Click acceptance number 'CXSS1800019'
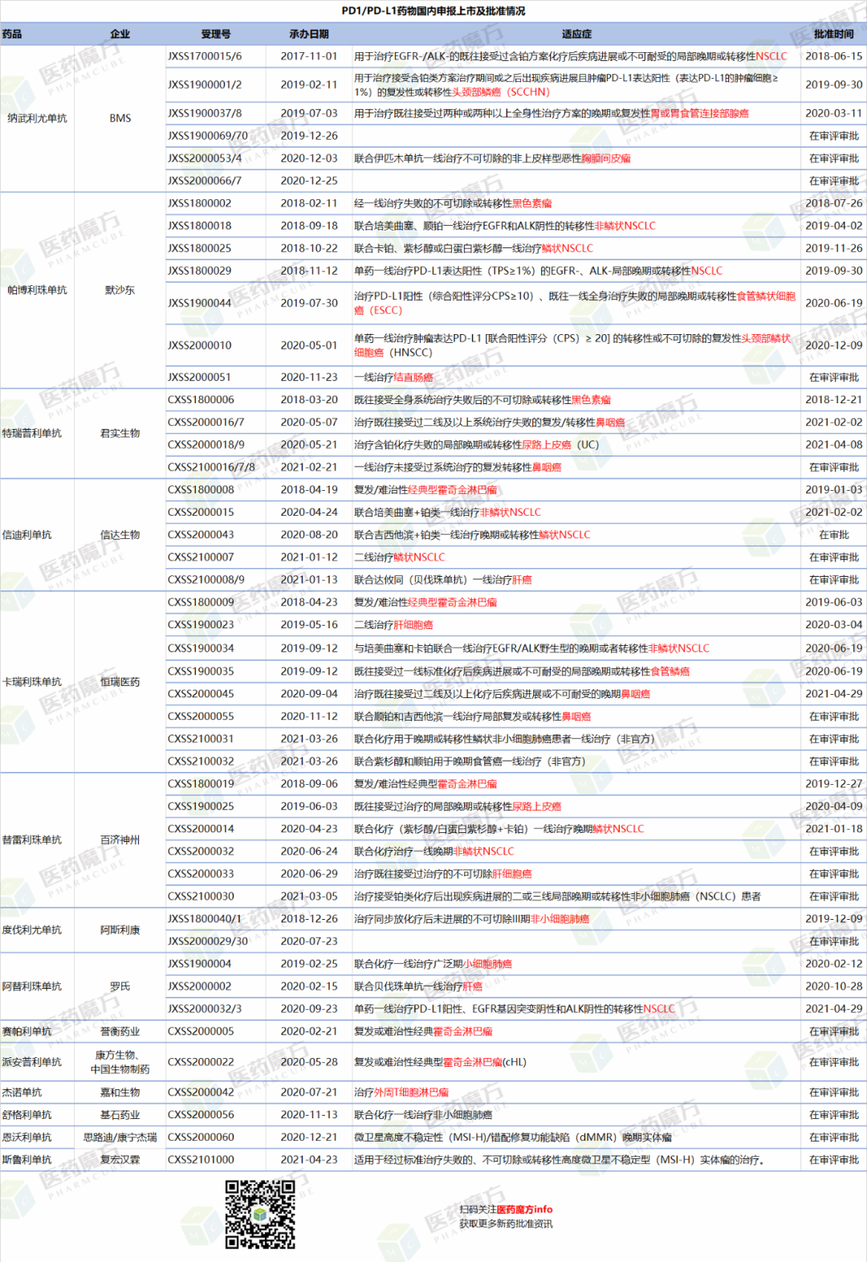 (201, 783)
